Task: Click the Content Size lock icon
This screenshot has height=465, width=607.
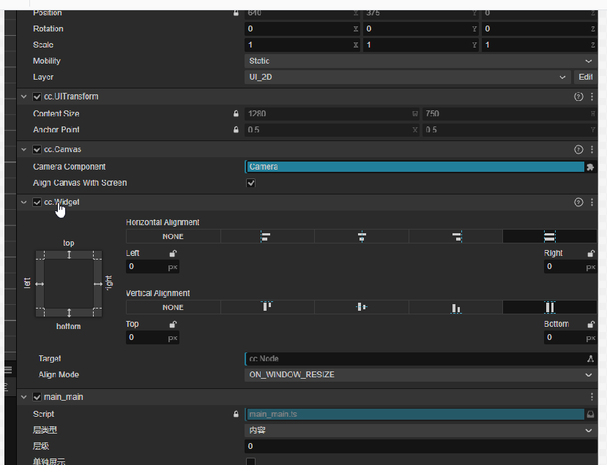Action: (236, 113)
